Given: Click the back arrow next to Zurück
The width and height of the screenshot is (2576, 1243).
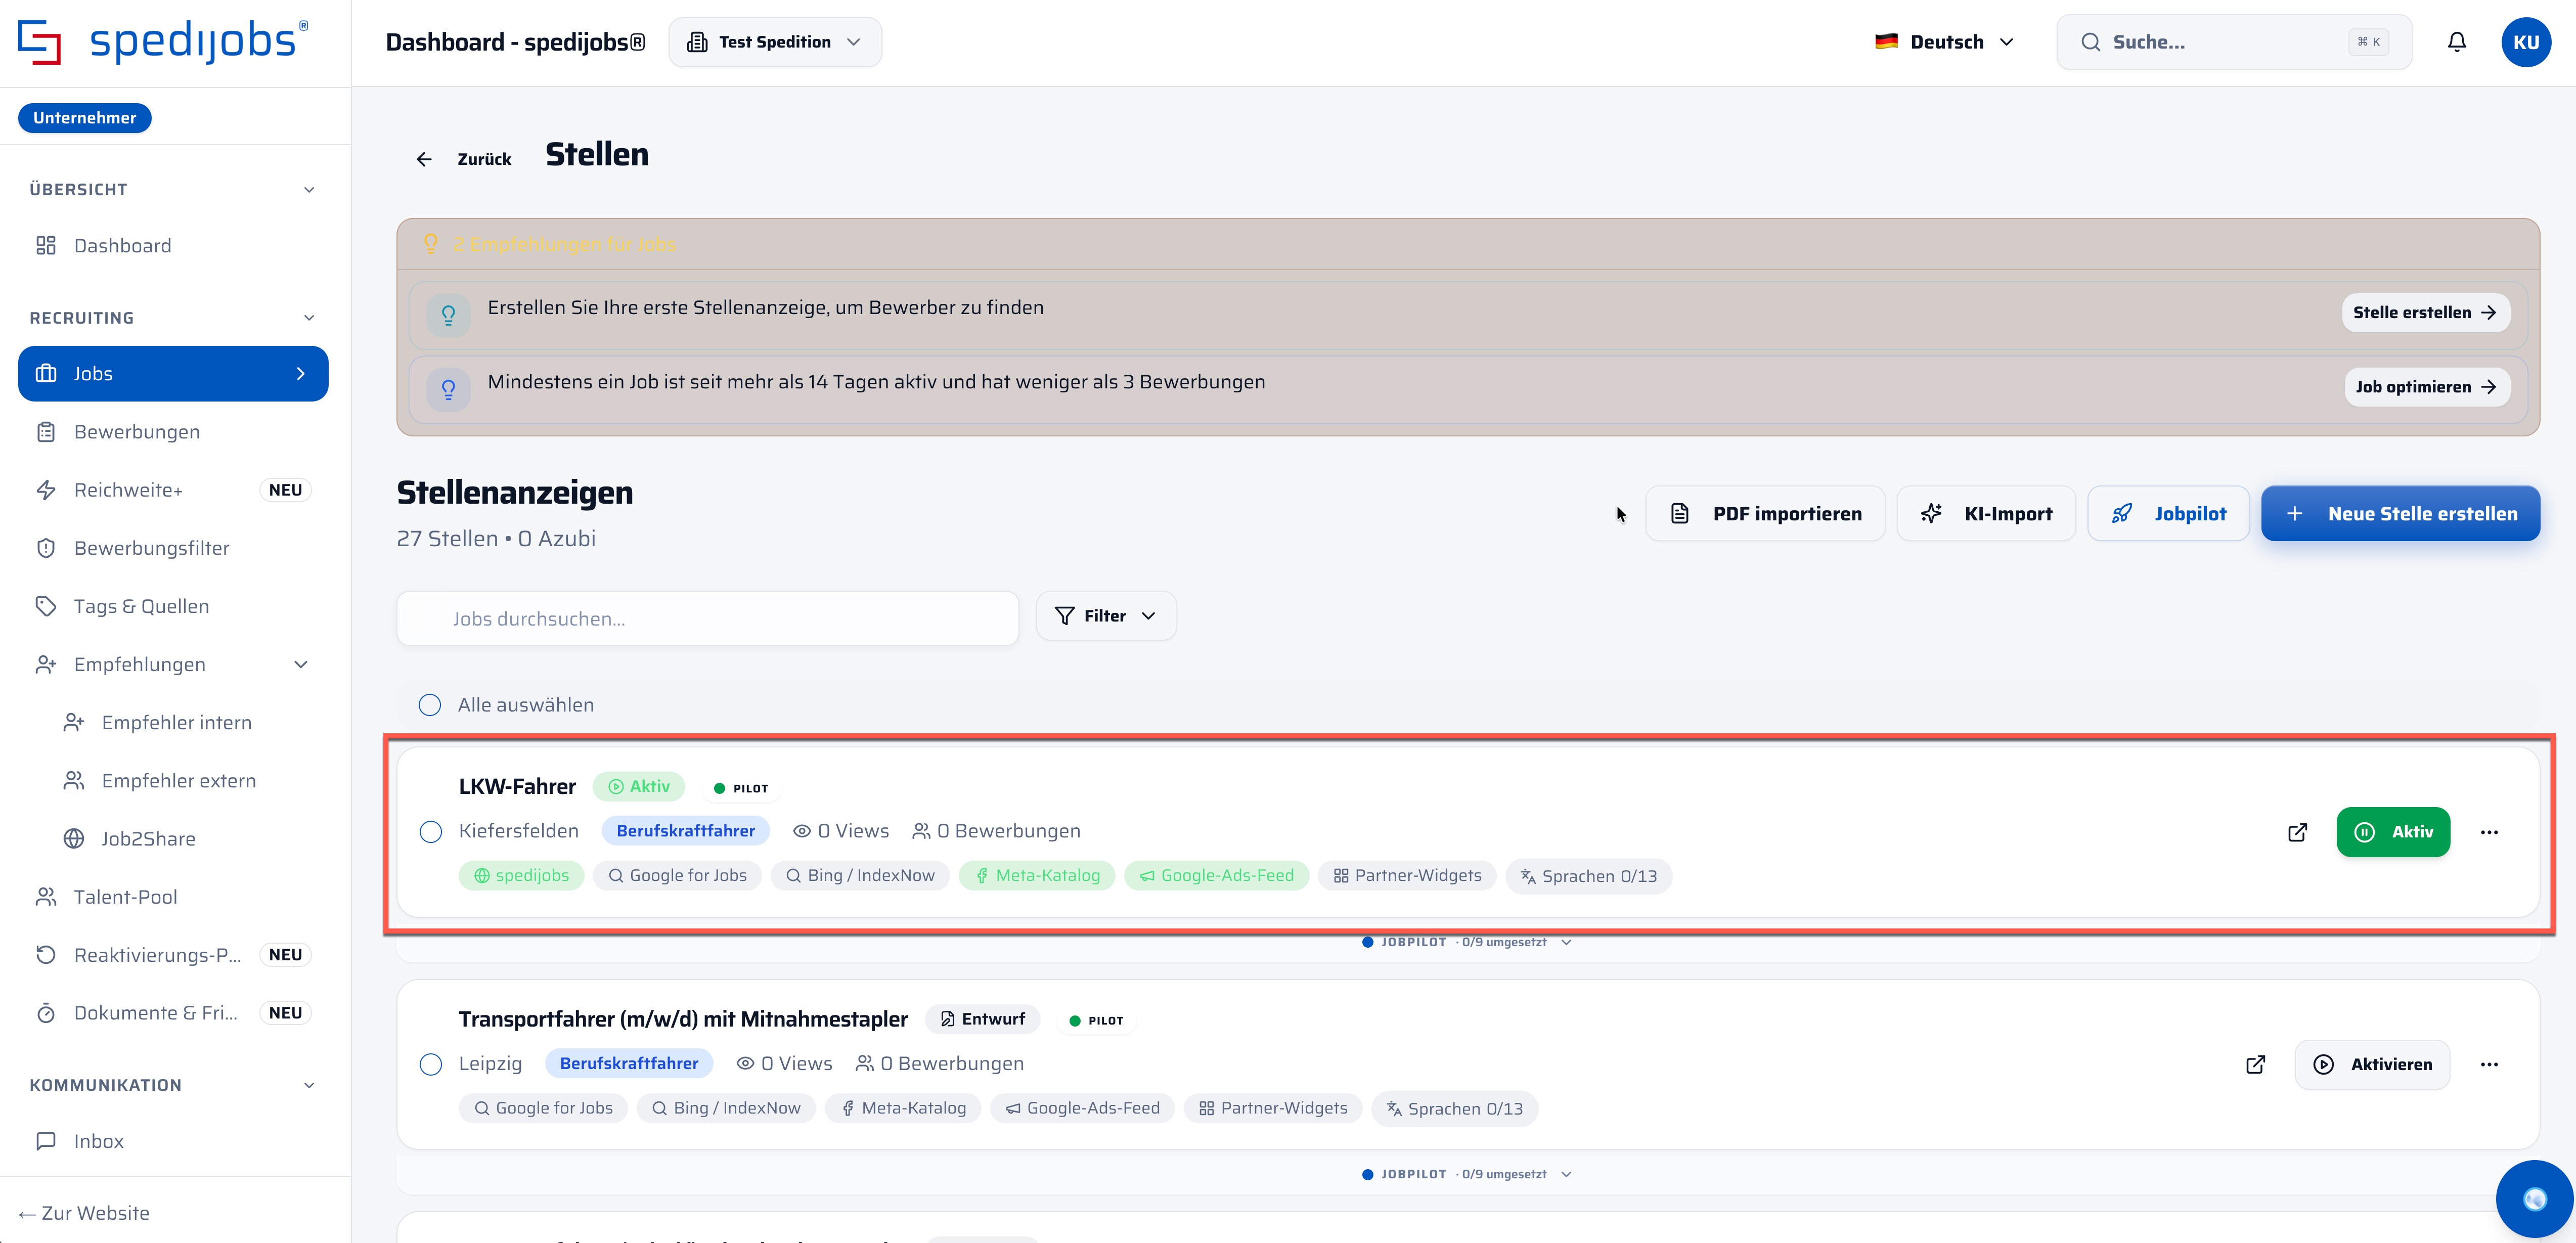Looking at the screenshot, I should (424, 159).
